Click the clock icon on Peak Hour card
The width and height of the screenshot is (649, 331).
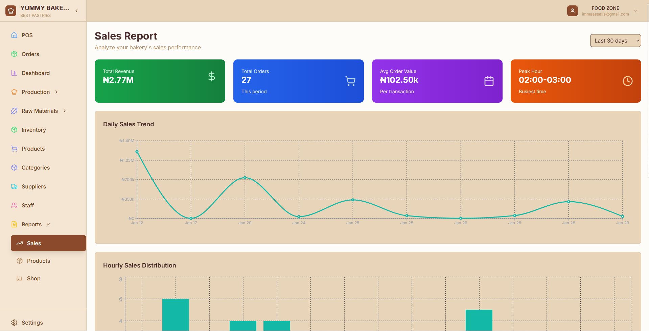tap(627, 81)
